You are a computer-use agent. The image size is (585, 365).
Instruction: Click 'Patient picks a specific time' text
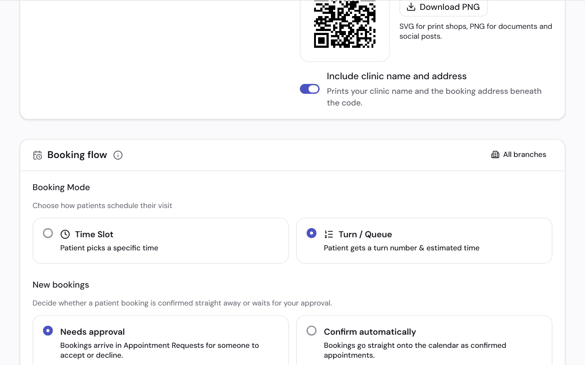pos(109,248)
